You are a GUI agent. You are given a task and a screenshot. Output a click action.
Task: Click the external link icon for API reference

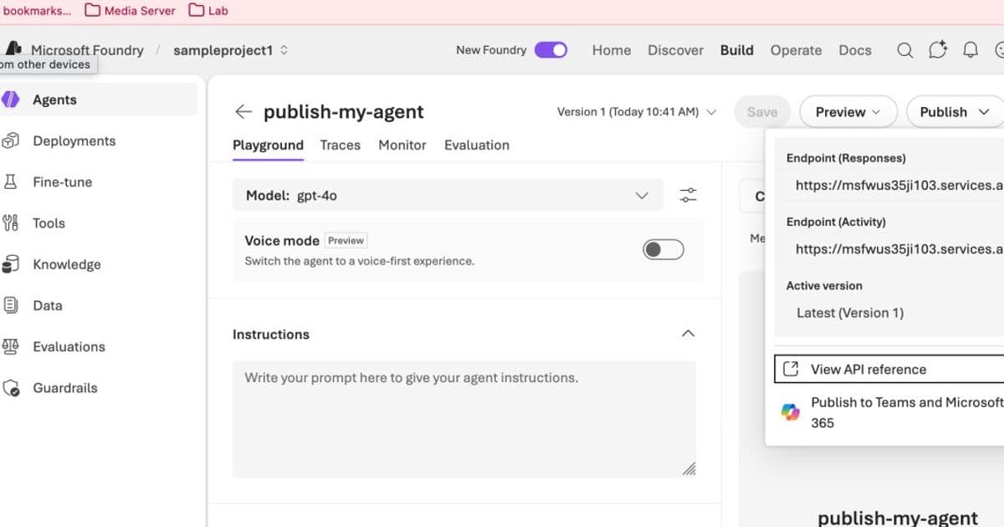[790, 369]
